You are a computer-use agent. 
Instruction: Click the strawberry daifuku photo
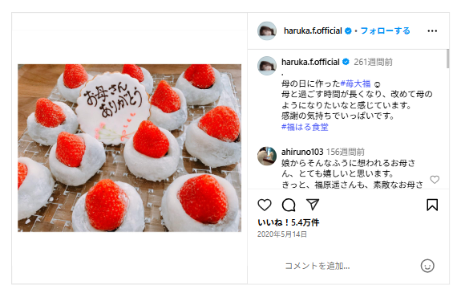pos(129,148)
